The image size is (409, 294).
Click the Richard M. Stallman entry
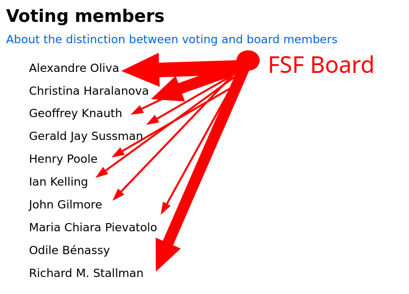(86, 273)
